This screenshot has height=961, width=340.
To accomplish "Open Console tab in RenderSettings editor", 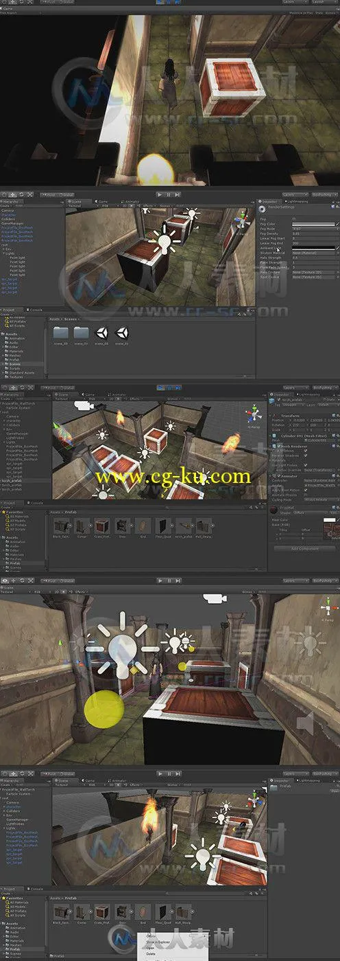I will [36, 310].
